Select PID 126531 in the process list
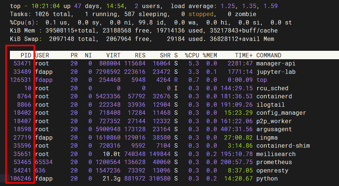The image size is (339, 186). tap(21, 80)
